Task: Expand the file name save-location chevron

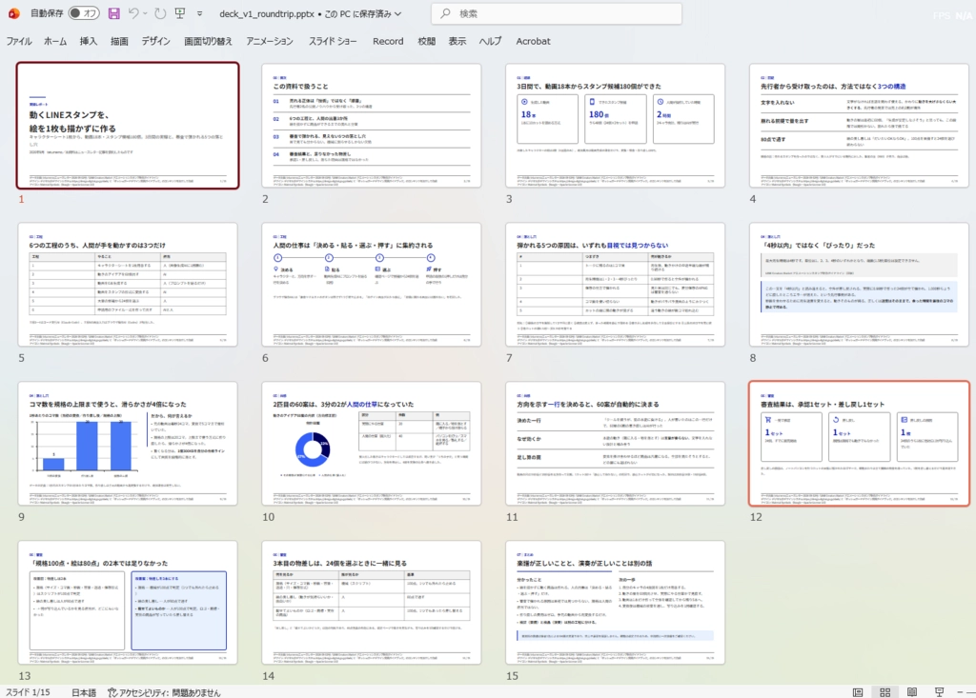Action: pyautogui.click(x=397, y=13)
